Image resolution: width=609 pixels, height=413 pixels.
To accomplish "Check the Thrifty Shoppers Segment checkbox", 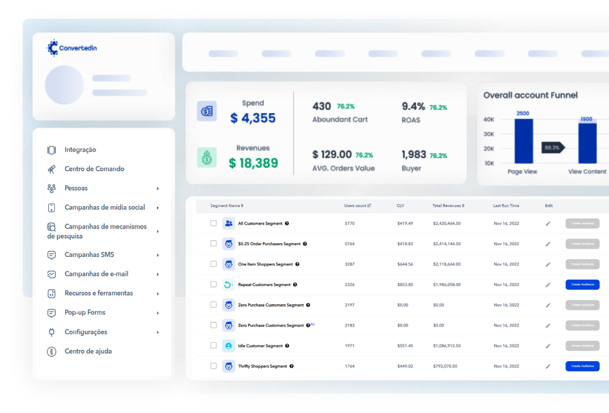I will coord(213,366).
